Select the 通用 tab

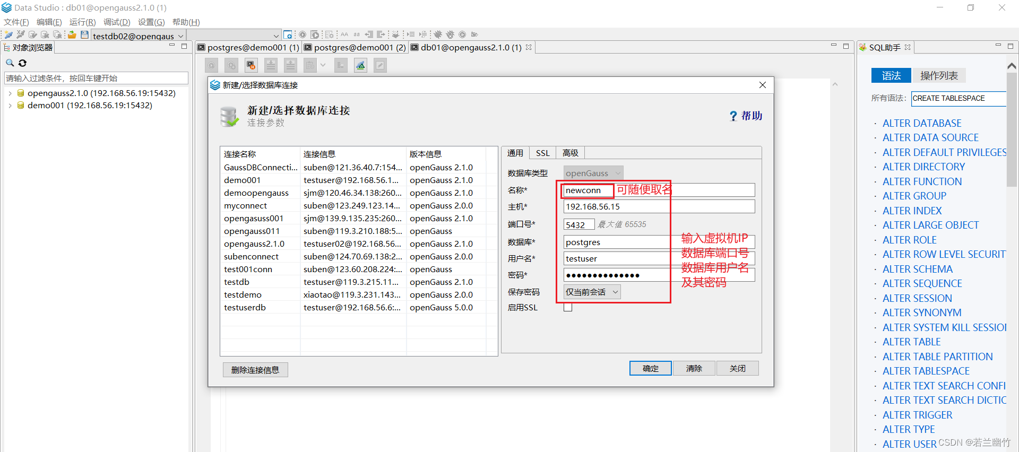515,153
